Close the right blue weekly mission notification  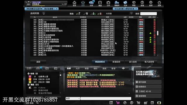(x=136, y=9)
